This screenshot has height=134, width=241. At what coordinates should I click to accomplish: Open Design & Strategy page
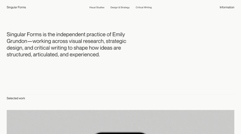pos(120,8)
